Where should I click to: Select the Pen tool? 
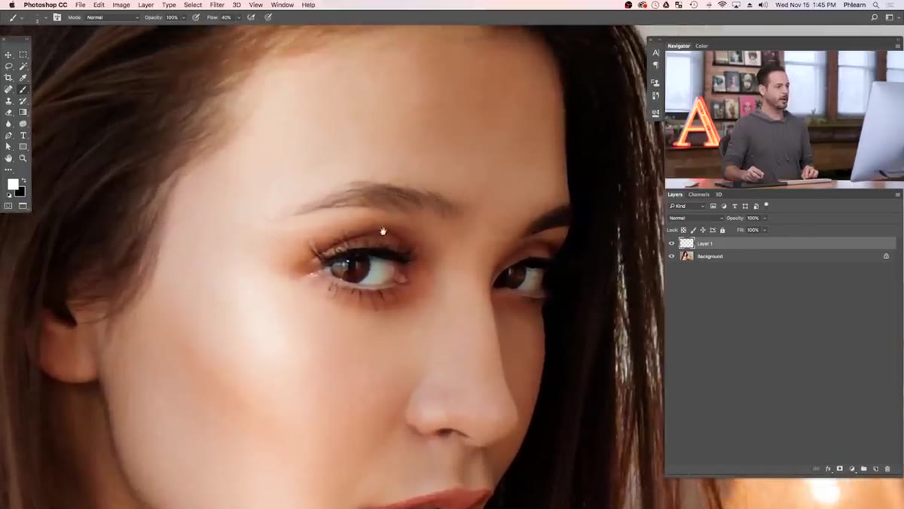tap(8, 136)
